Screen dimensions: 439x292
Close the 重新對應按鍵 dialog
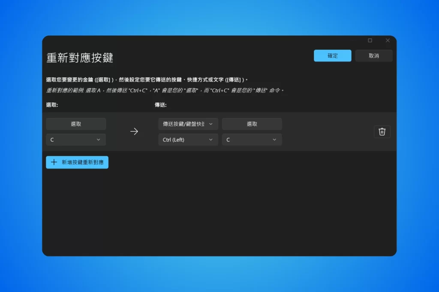point(388,40)
